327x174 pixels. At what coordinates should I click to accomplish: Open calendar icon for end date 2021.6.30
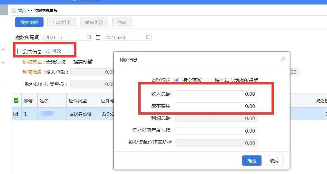pyautogui.click(x=148, y=37)
